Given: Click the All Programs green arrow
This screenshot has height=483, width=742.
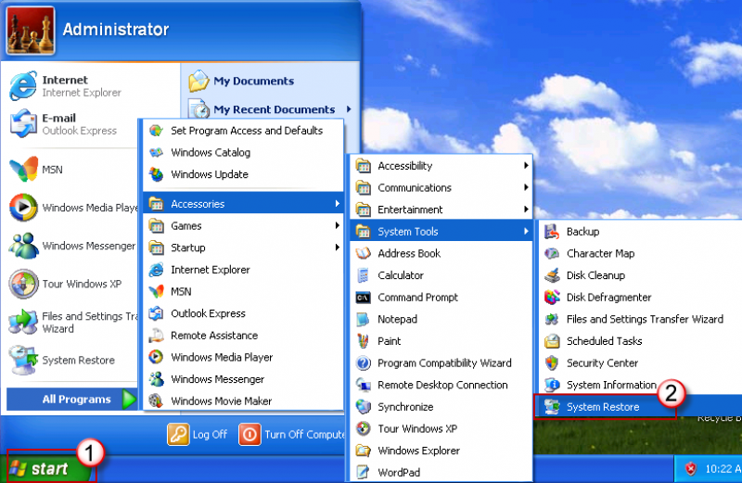Looking at the screenshot, I should (129, 400).
